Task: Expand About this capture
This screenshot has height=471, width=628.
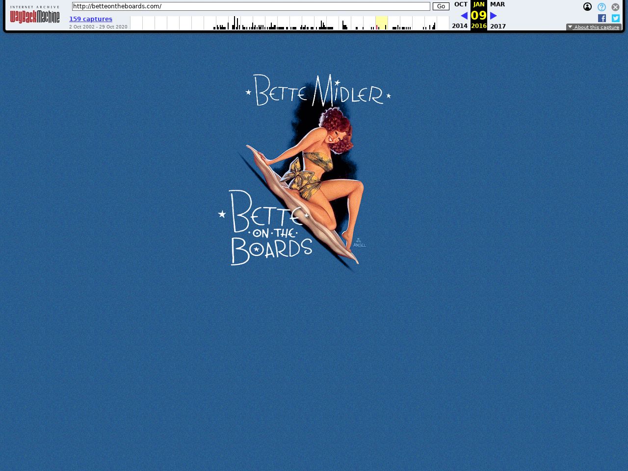Action: click(594, 27)
